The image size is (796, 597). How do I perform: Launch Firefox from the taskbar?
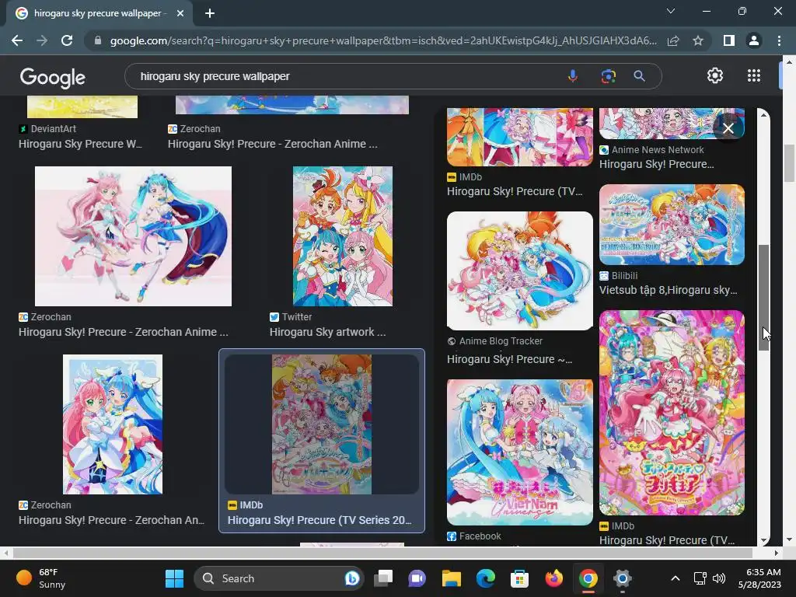[553, 578]
